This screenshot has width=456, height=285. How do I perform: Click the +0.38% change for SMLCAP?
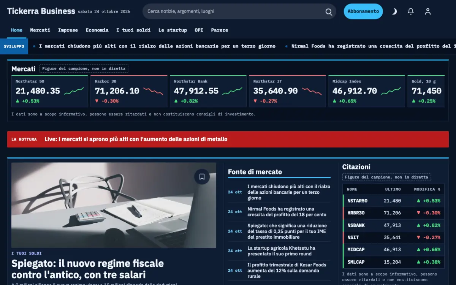(429, 262)
